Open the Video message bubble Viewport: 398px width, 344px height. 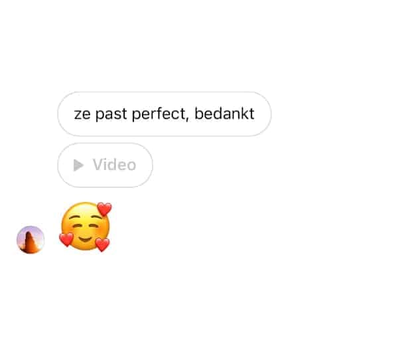coord(105,165)
